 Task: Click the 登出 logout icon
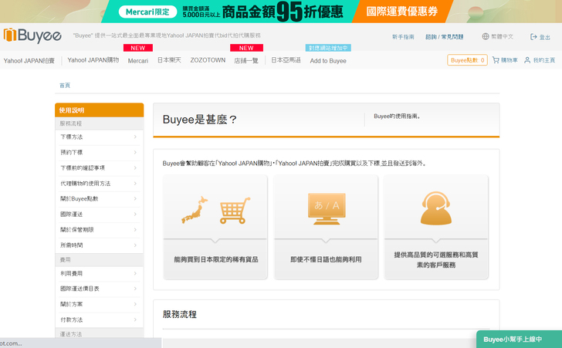[x=533, y=36]
